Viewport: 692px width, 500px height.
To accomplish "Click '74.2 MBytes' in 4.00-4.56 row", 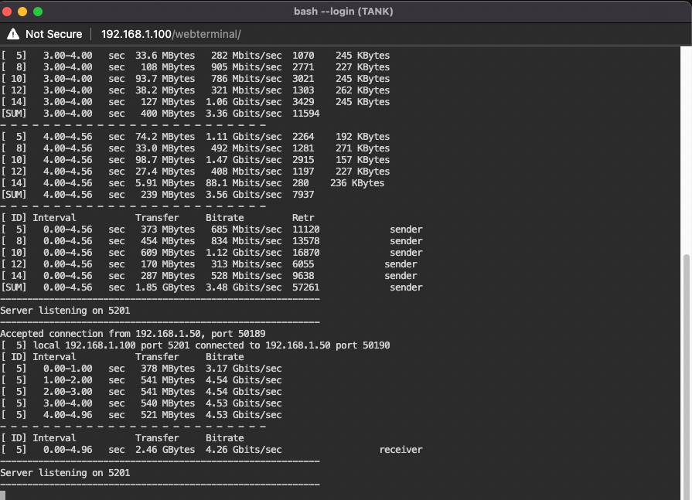I will pos(165,137).
